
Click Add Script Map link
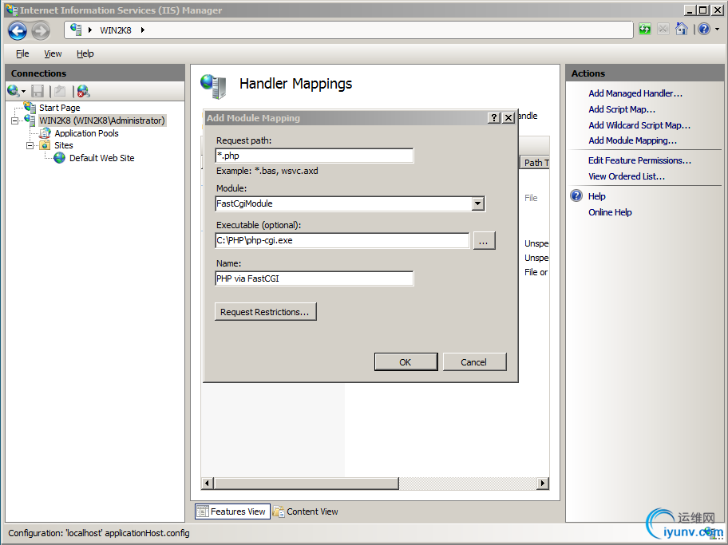pos(622,109)
